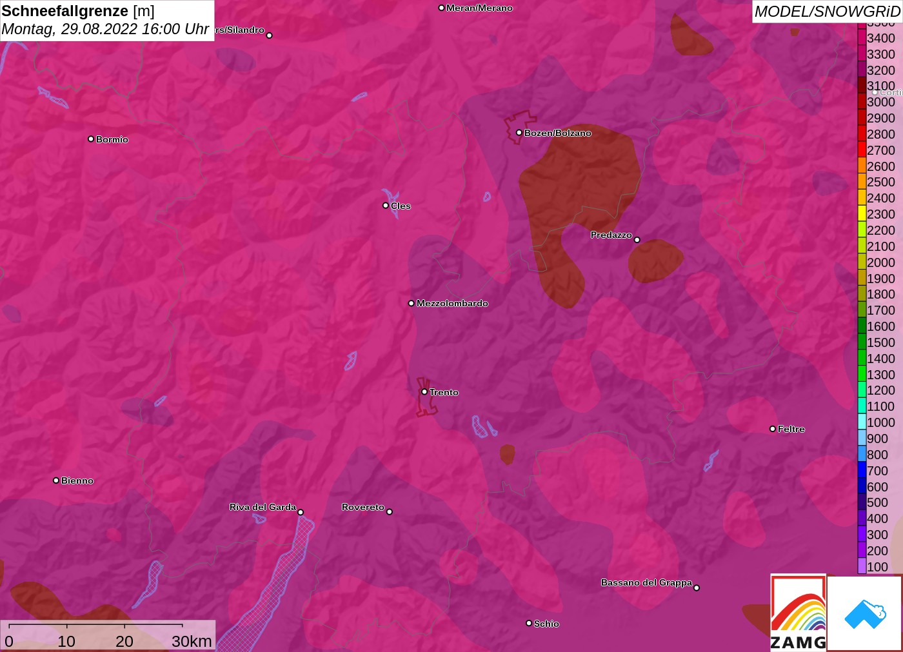This screenshot has width=903, height=652.
Task: Click the 800 legend value
Action: (878, 455)
